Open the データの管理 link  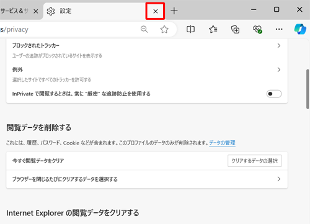[x=222, y=143]
